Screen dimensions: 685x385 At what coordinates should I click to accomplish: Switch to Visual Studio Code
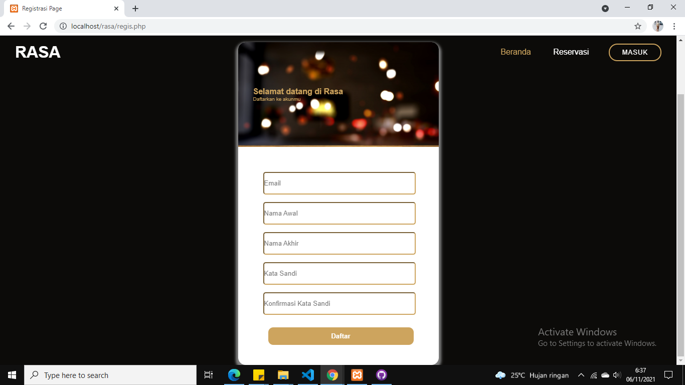(308, 375)
